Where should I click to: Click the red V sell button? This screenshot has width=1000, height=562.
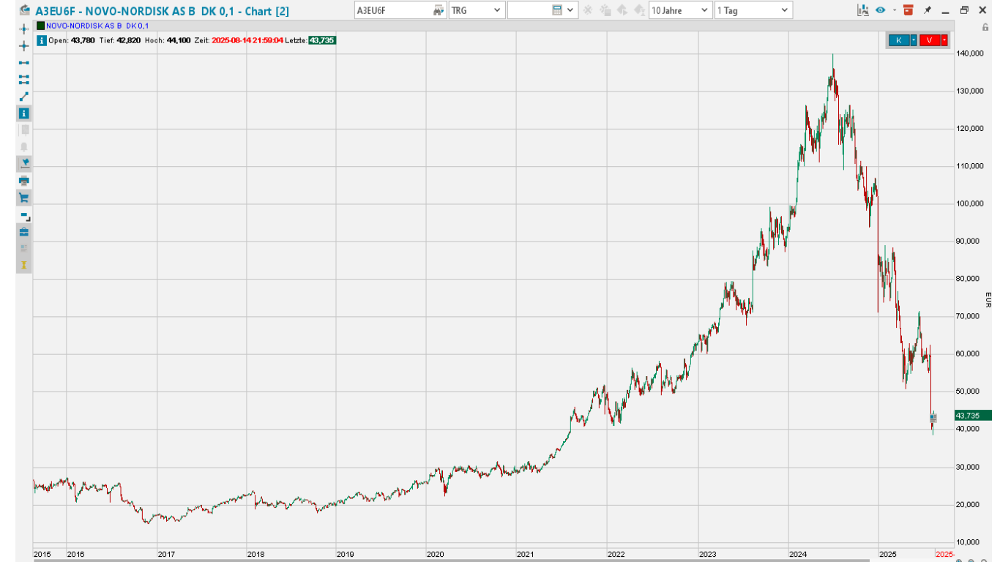(x=930, y=40)
